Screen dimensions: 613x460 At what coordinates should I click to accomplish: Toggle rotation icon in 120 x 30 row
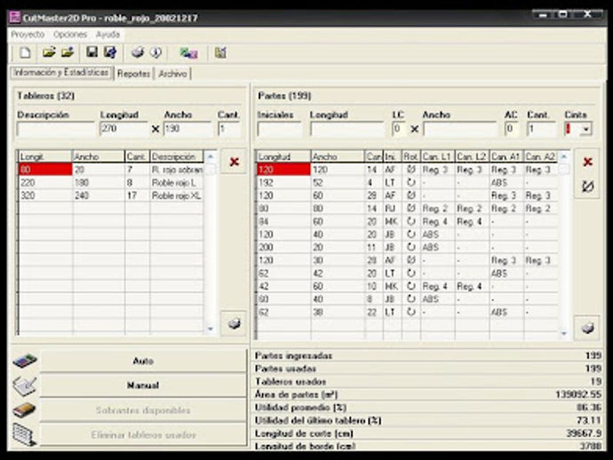pyautogui.click(x=410, y=260)
